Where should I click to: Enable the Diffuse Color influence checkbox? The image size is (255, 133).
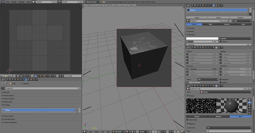point(187,57)
